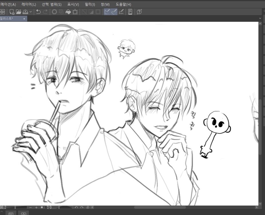Click the Deselect icon
Image resolution: width=265 pixels, height=215 pixels.
coord(84,12)
